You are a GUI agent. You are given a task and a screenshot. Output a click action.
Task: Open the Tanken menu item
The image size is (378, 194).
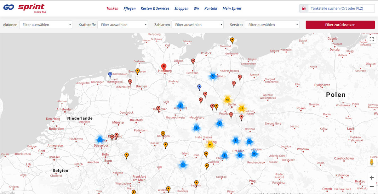[x=112, y=8]
